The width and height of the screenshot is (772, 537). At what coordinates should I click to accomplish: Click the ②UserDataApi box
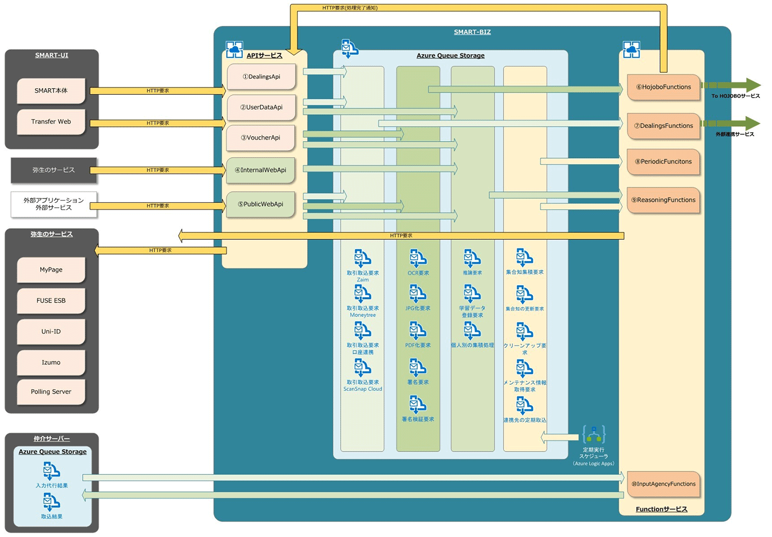[261, 108]
